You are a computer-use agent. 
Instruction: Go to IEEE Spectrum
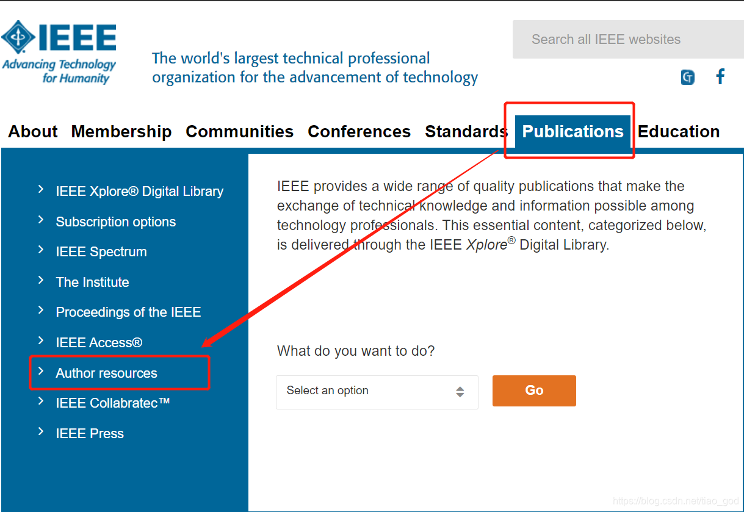point(101,251)
